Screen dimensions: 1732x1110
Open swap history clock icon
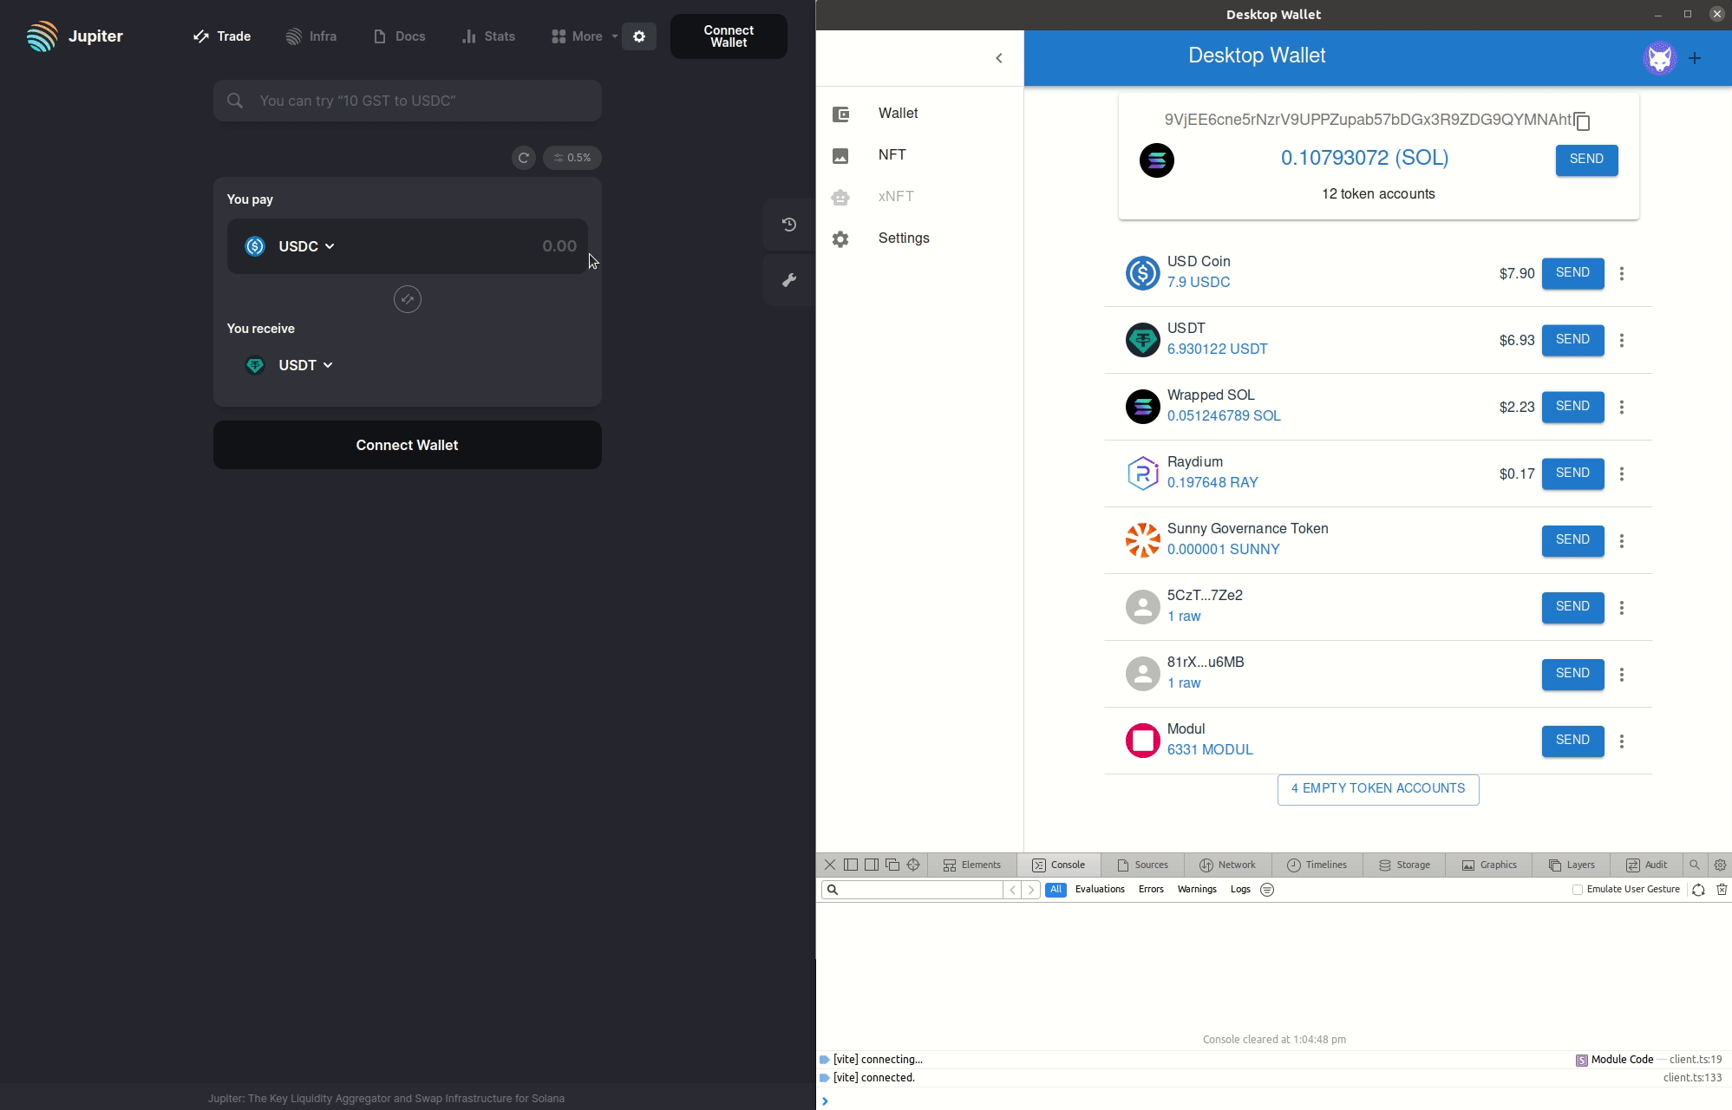788,225
